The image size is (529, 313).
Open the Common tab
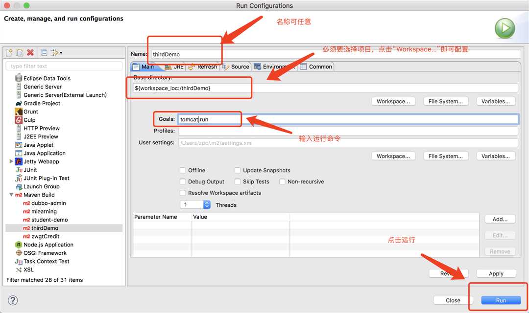pos(316,67)
